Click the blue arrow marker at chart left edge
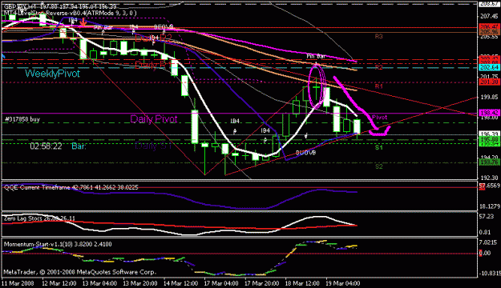 click(x=3, y=57)
